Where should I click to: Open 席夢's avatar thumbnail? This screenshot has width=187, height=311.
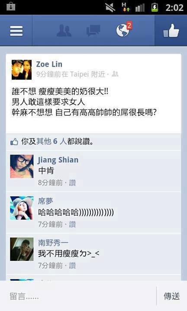pyautogui.click(x=22, y=208)
